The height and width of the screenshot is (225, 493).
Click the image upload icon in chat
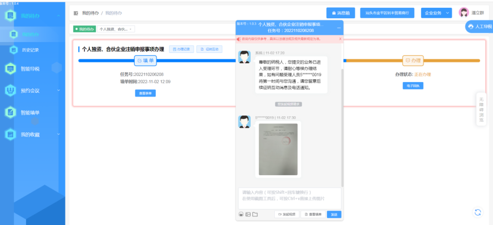pyautogui.click(x=248, y=215)
